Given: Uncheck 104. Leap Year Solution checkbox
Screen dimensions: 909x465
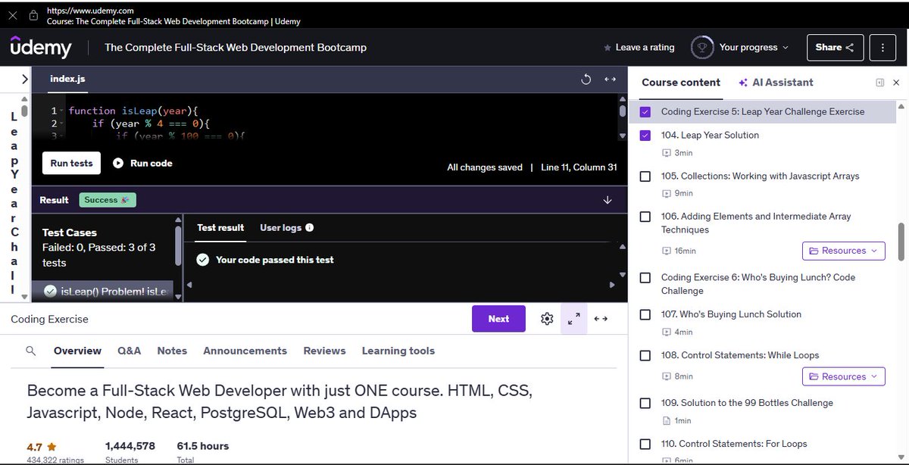Looking at the screenshot, I should (x=645, y=136).
